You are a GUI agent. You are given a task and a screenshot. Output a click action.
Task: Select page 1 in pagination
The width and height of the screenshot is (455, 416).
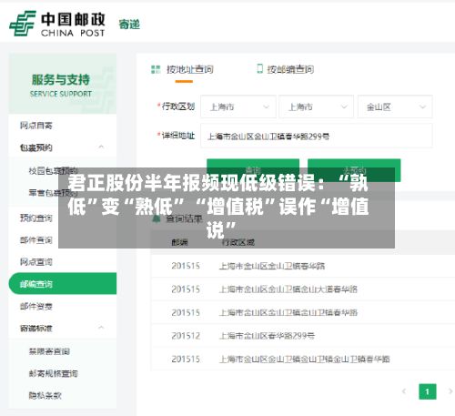coord(428,391)
